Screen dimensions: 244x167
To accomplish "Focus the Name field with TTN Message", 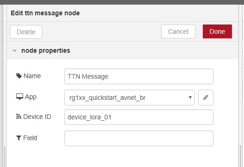I will 139,76.
